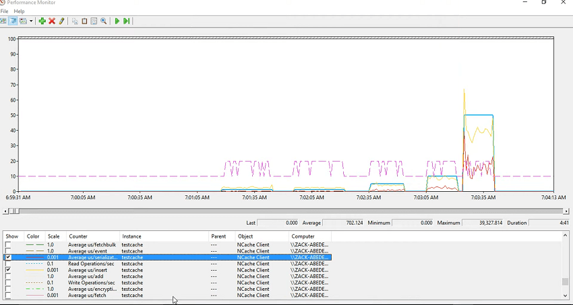Sort by the Computer column header
This screenshot has width=573, height=305.
[x=310, y=236]
